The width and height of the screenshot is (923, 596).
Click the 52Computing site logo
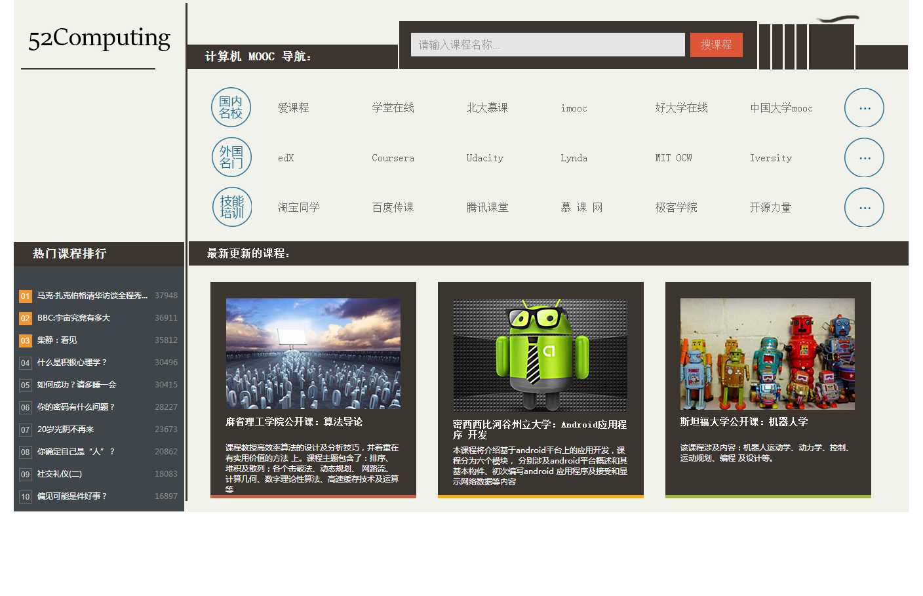coord(99,38)
